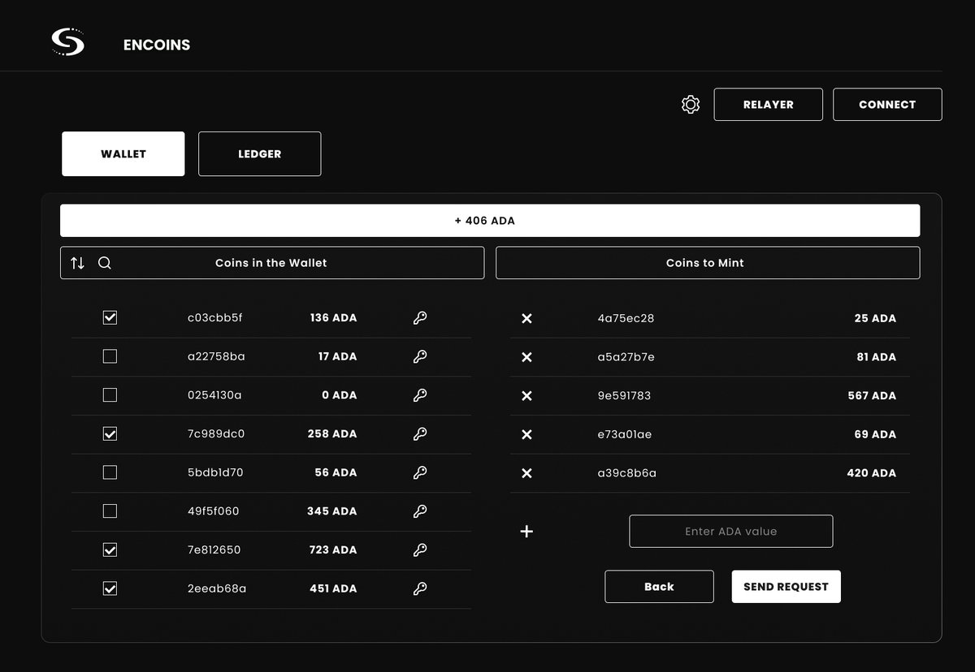The image size is (975, 672).
Task: Remove coin e73a01ae with its X icon
Action: 526,434
